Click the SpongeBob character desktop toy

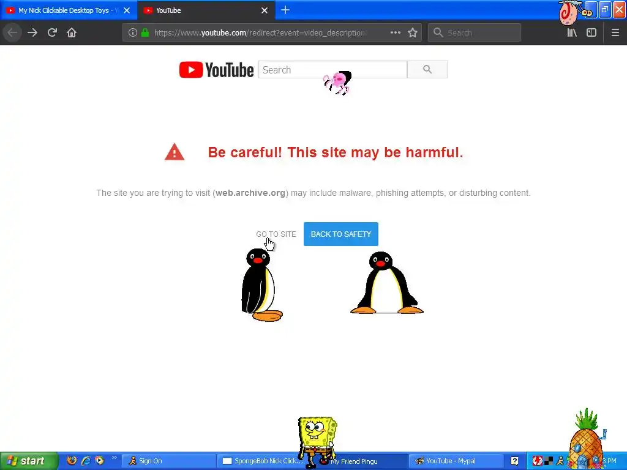point(318,442)
